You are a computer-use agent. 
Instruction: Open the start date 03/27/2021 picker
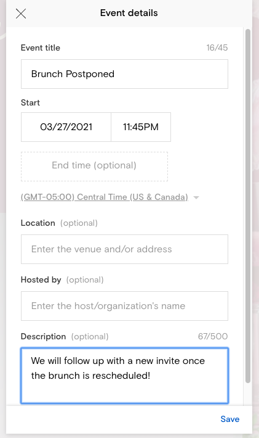coord(66,127)
